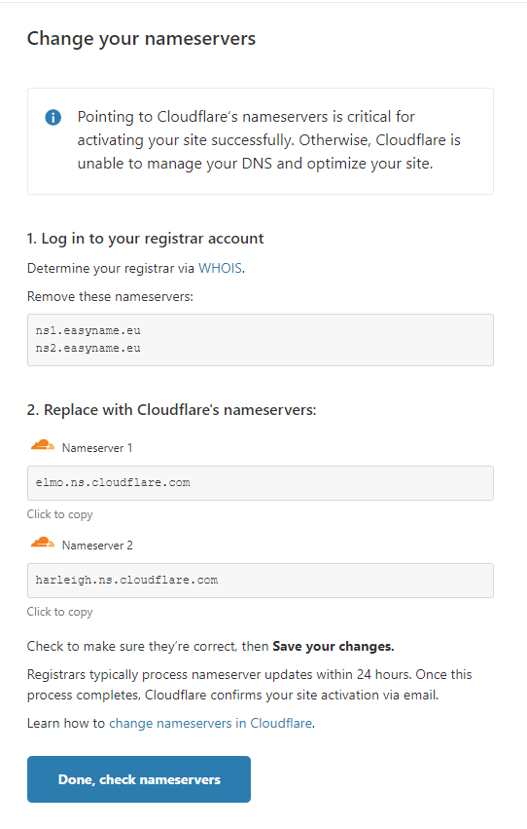This screenshot has width=527, height=829.
Task: Click the Replace with Cloudflare's nameservers heading
Action: pos(171,410)
